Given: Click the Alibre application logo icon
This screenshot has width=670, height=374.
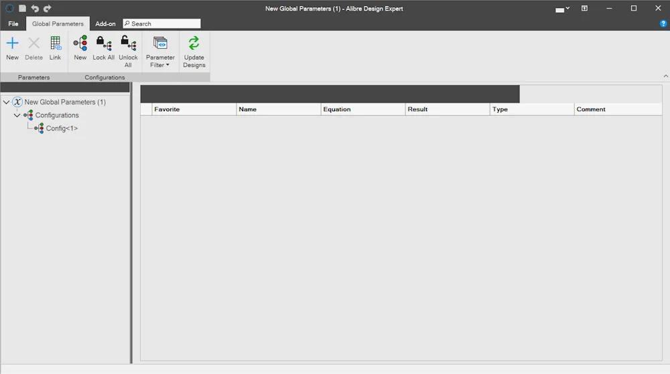Looking at the screenshot, I should click(9, 8).
